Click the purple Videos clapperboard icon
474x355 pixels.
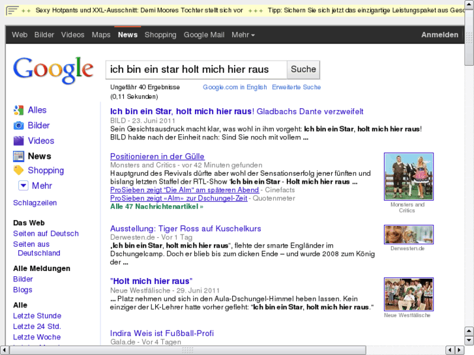coord(18,141)
